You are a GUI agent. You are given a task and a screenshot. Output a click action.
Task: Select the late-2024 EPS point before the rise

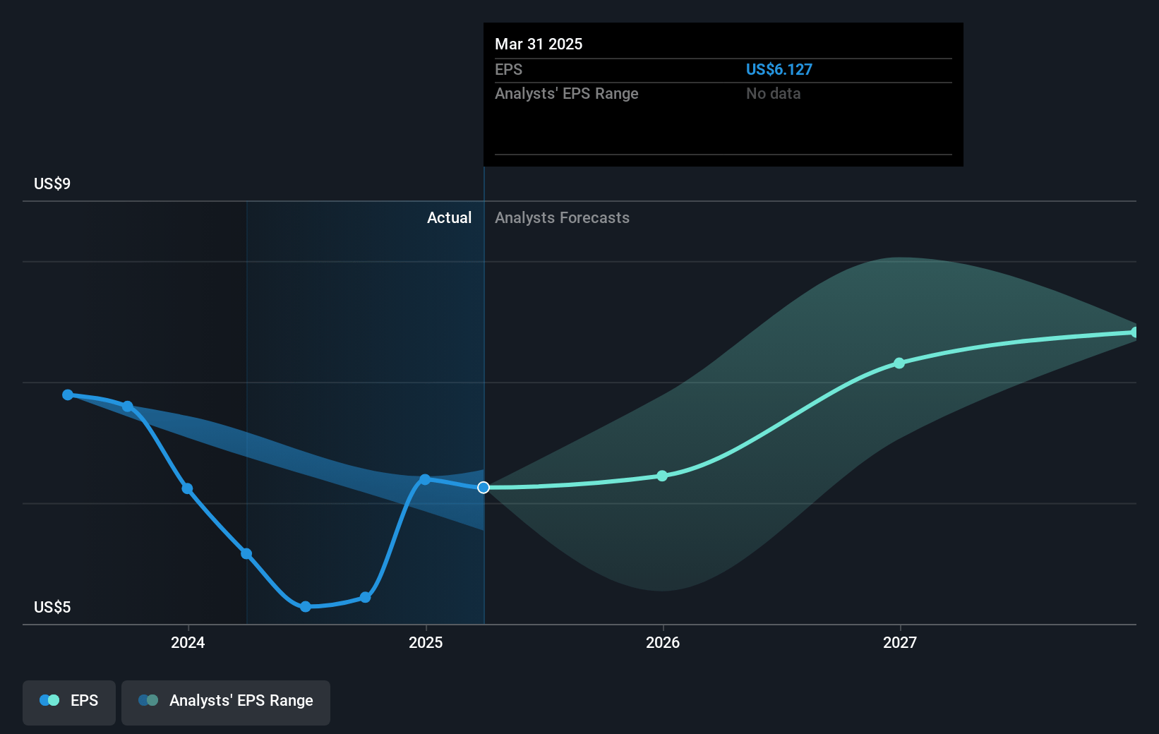(x=365, y=597)
